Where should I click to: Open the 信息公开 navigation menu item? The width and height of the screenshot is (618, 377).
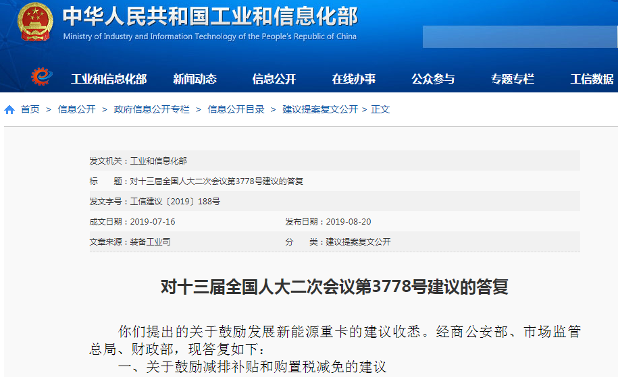pyautogui.click(x=274, y=79)
